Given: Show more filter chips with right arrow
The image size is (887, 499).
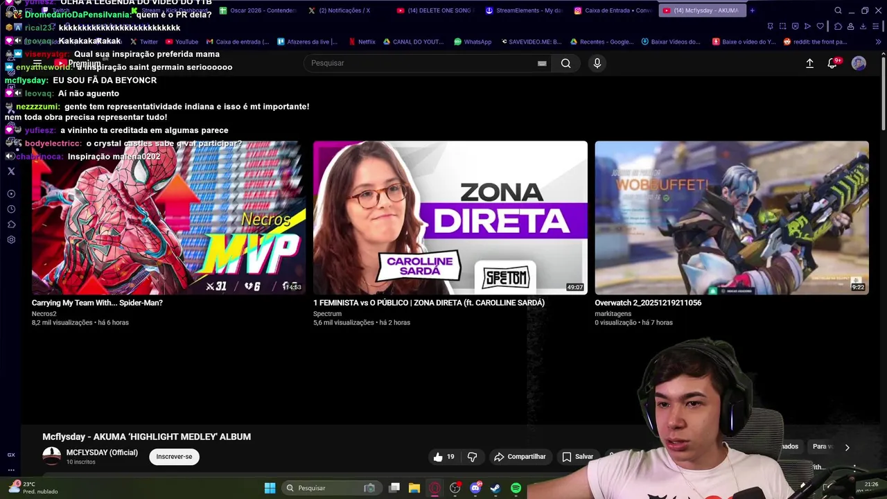Looking at the screenshot, I should point(847,448).
